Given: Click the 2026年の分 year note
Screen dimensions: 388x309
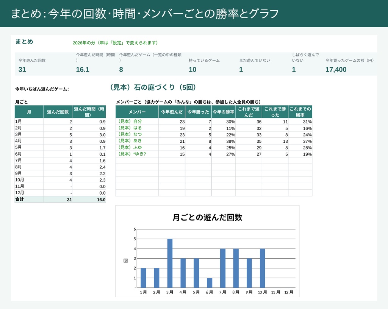Looking at the screenshot, I should (x=115, y=43).
